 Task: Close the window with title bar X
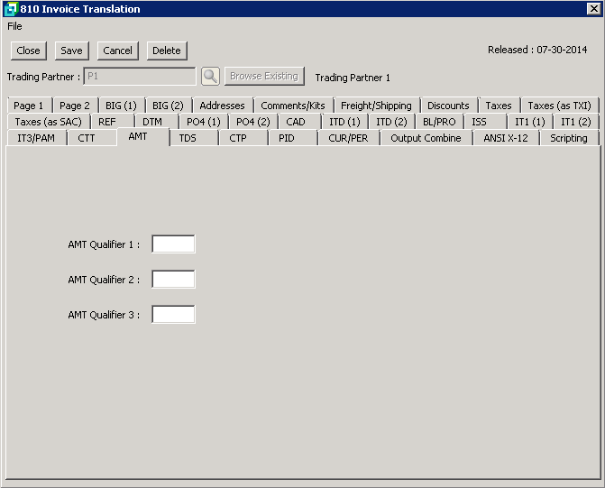(593, 9)
